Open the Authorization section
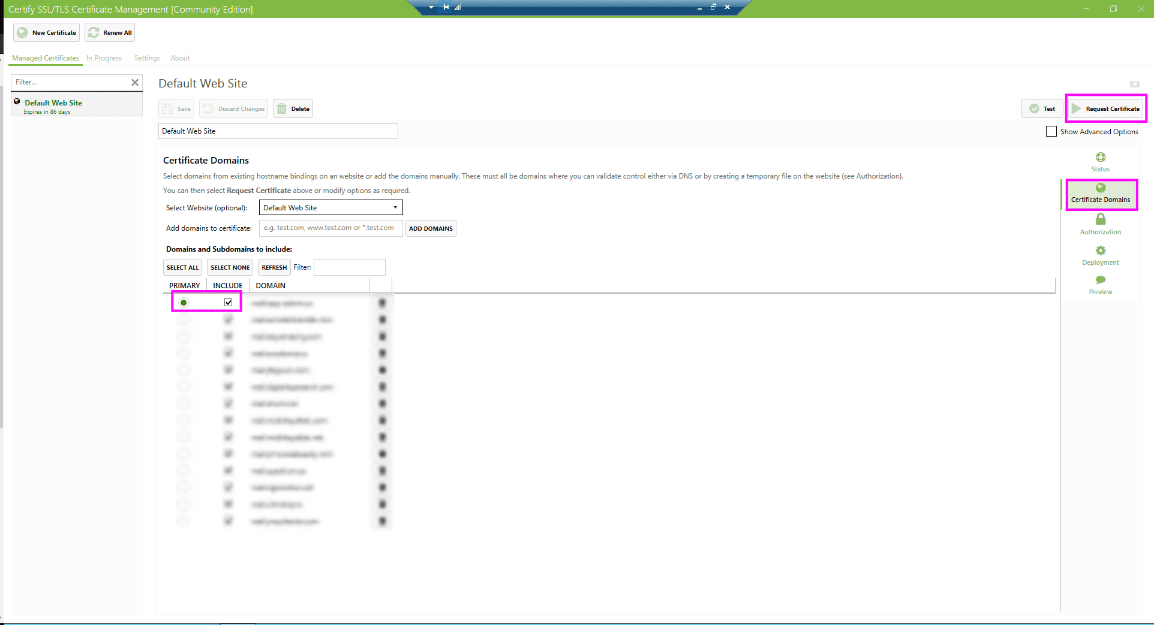The image size is (1154, 625). [x=1100, y=225]
